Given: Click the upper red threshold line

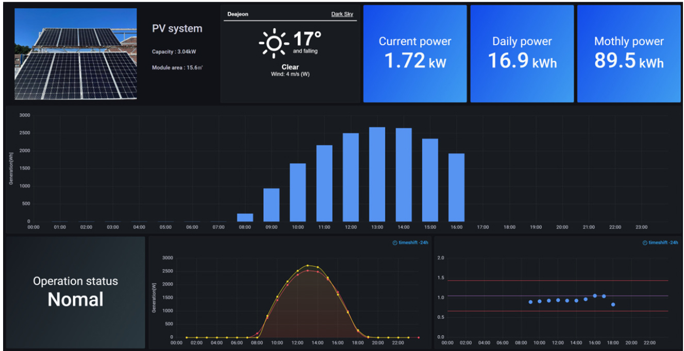Looking at the screenshot, I should pos(558,280).
